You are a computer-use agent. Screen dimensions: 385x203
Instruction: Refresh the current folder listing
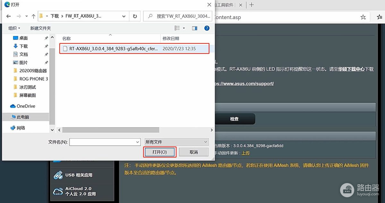(135, 16)
